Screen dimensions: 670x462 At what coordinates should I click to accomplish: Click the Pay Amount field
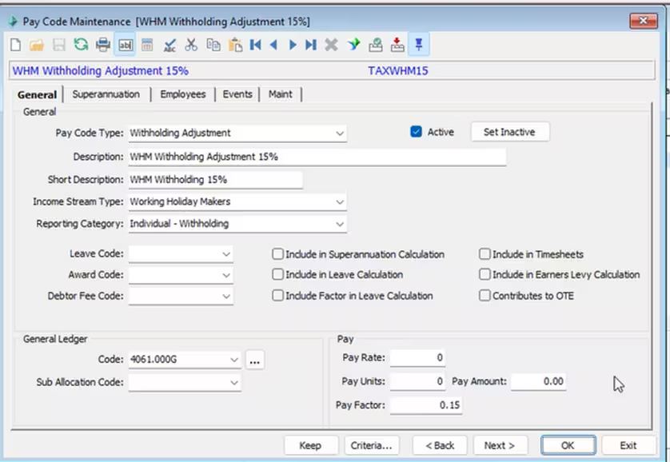pyautogui.click(x=538, y=381)
